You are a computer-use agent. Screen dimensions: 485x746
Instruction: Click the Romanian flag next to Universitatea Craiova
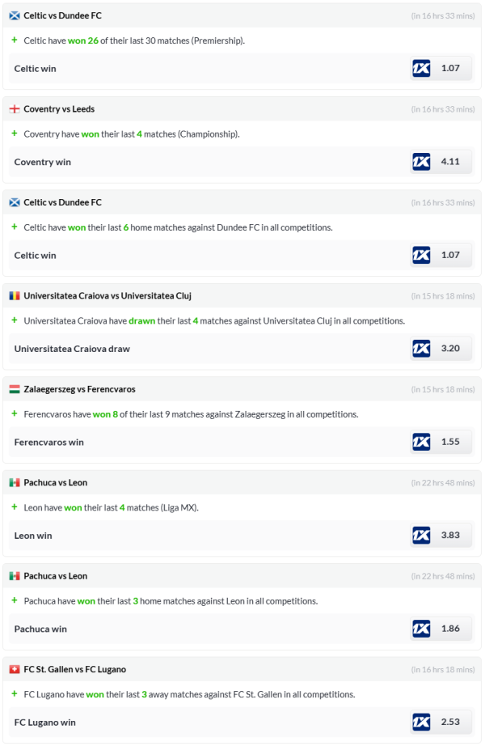point(15,296)
